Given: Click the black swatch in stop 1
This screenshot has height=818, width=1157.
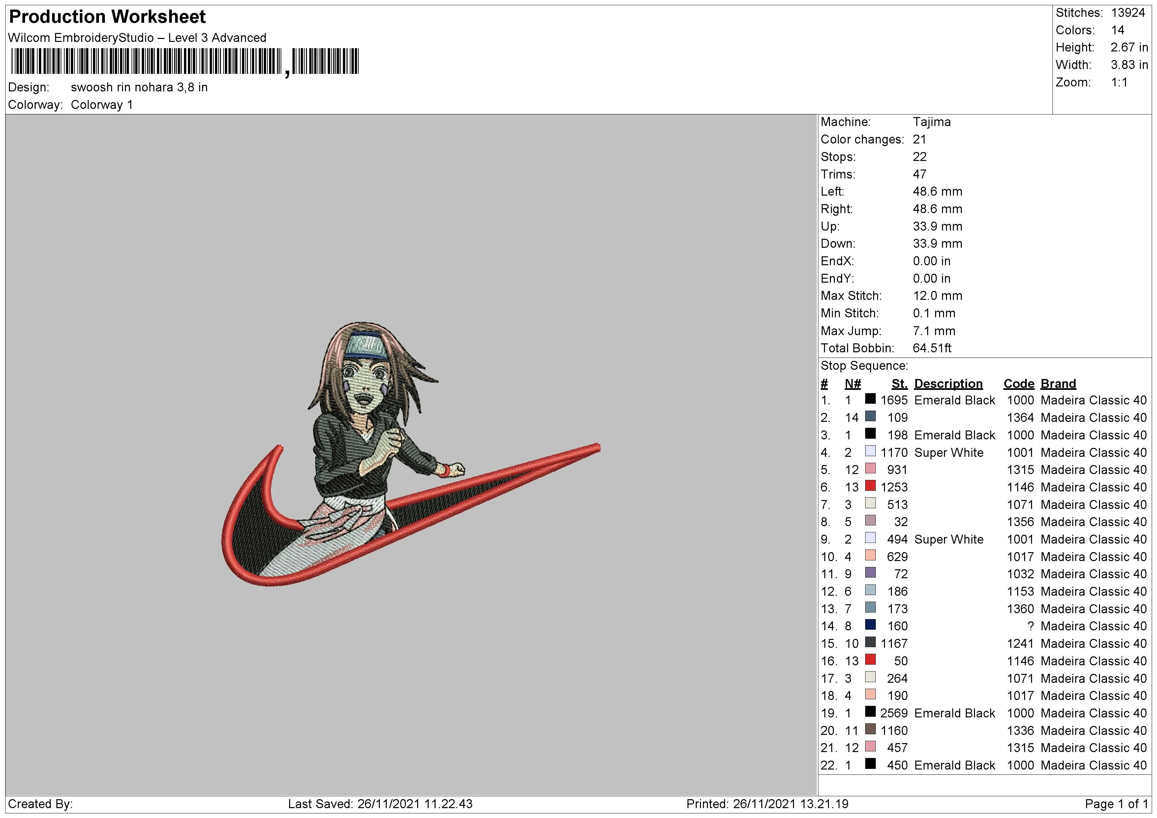Looking at the screenshot, I should pos(870,399).
